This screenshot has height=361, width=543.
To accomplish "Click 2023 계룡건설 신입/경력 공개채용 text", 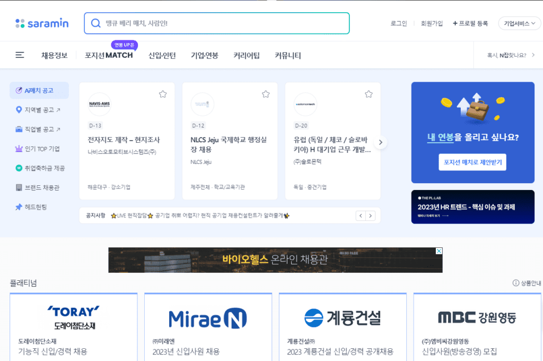I will tap(340, 351).
